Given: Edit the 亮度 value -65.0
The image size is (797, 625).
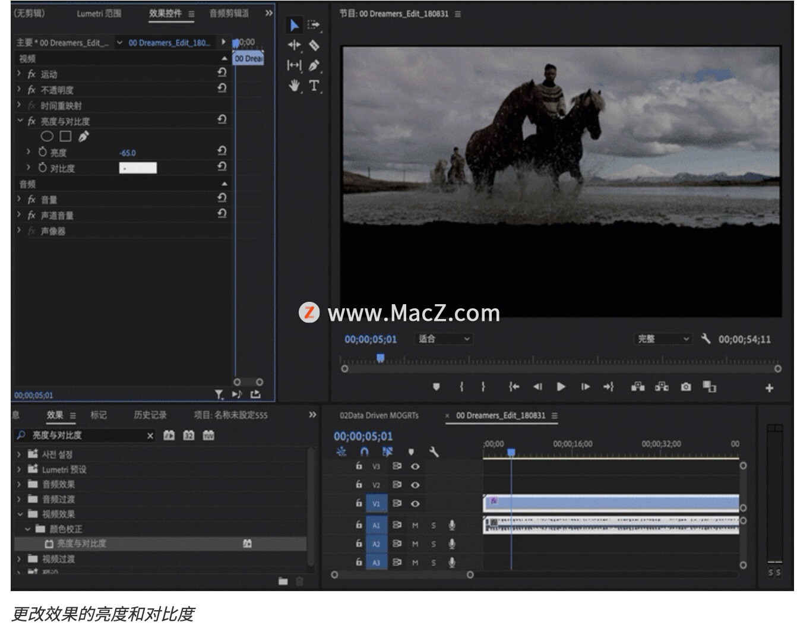Looking at the screenshot, I should coord(128,153).
